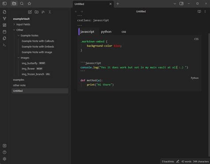Screen dimensions: 210x164
Task: Open the other note file
Action: pos(19,85)
